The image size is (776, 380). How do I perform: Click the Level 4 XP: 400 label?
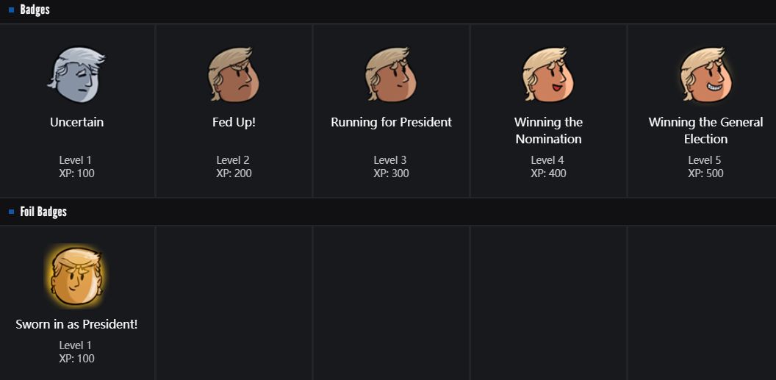pyautogui.click(x=548, y=167)
